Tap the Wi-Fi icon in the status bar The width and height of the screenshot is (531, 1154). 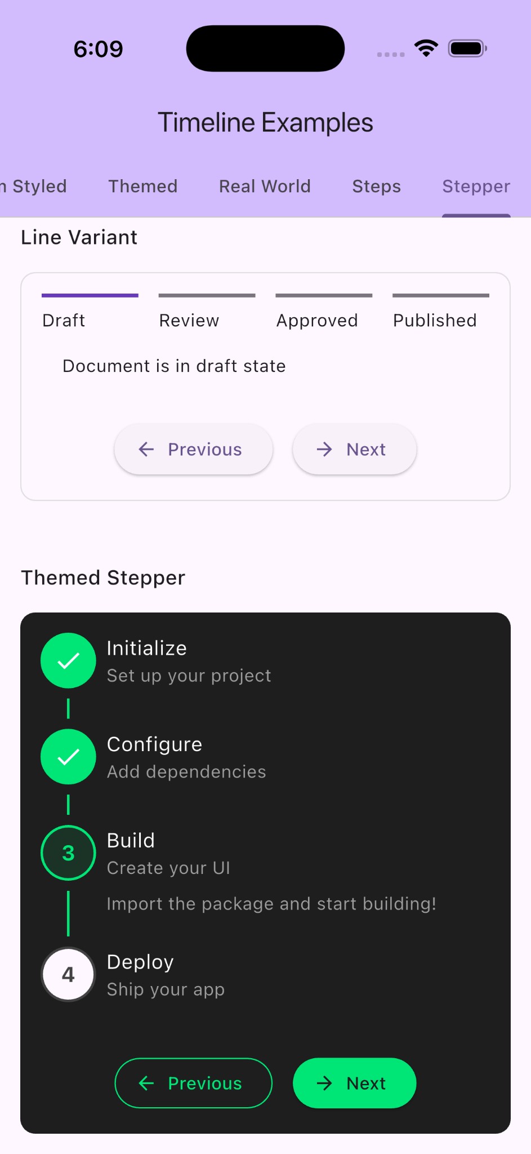(x=426, y=48)
